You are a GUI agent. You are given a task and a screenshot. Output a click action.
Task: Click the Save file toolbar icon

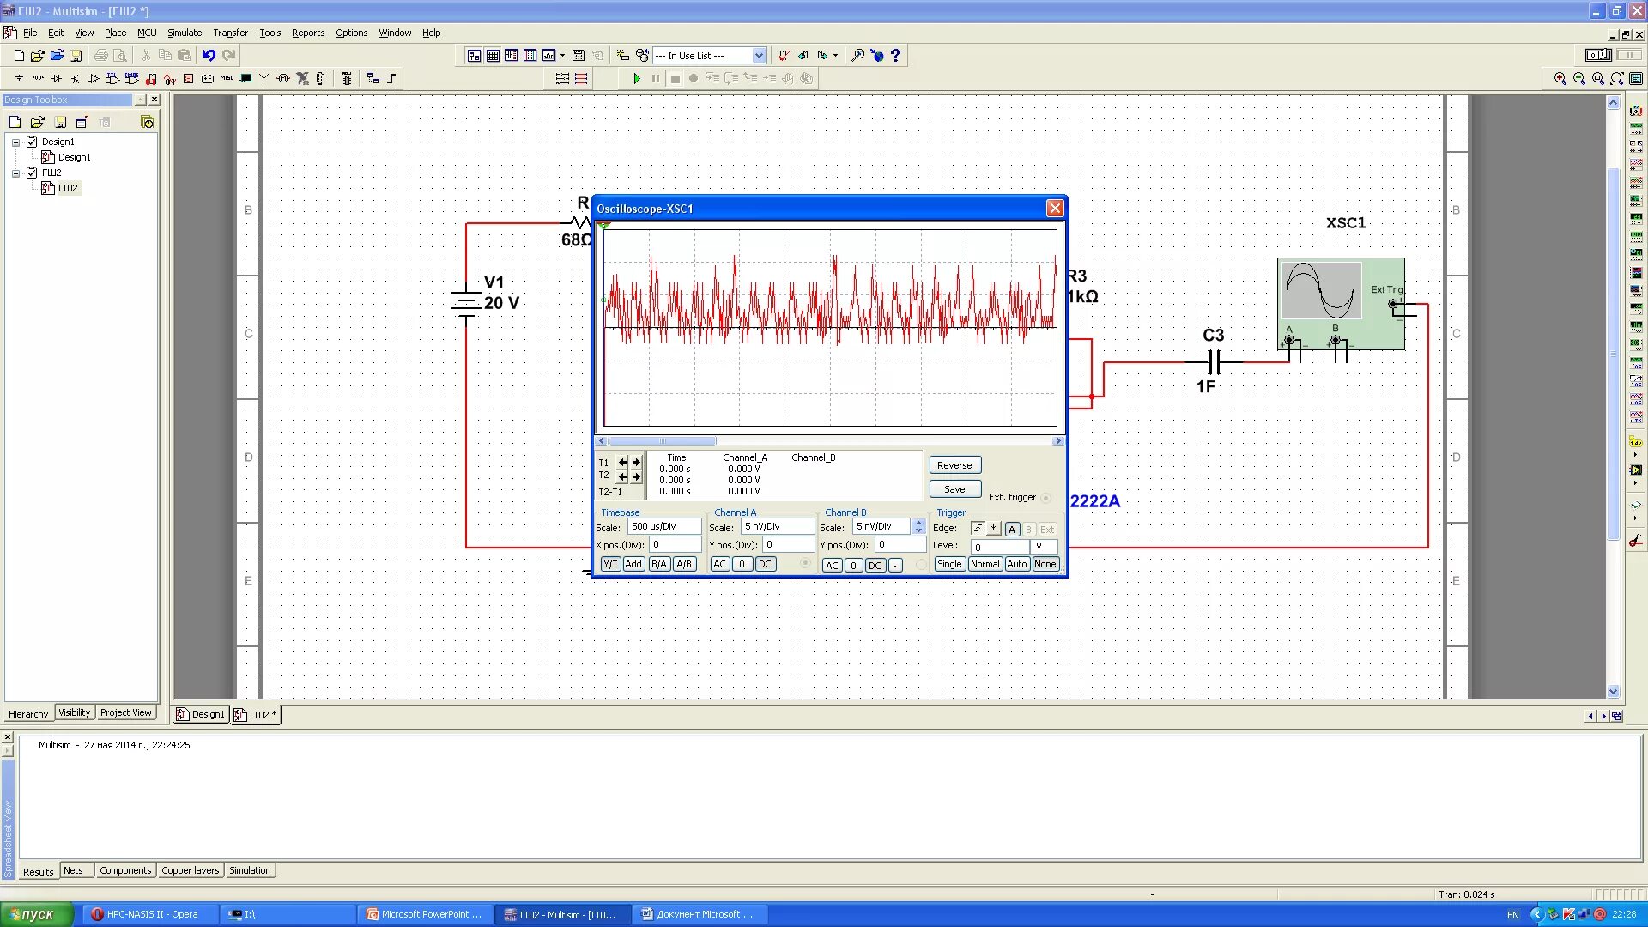pos(76,55)
